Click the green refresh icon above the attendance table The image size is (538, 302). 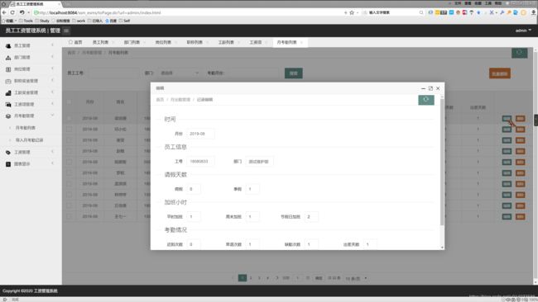click(520, 53)
